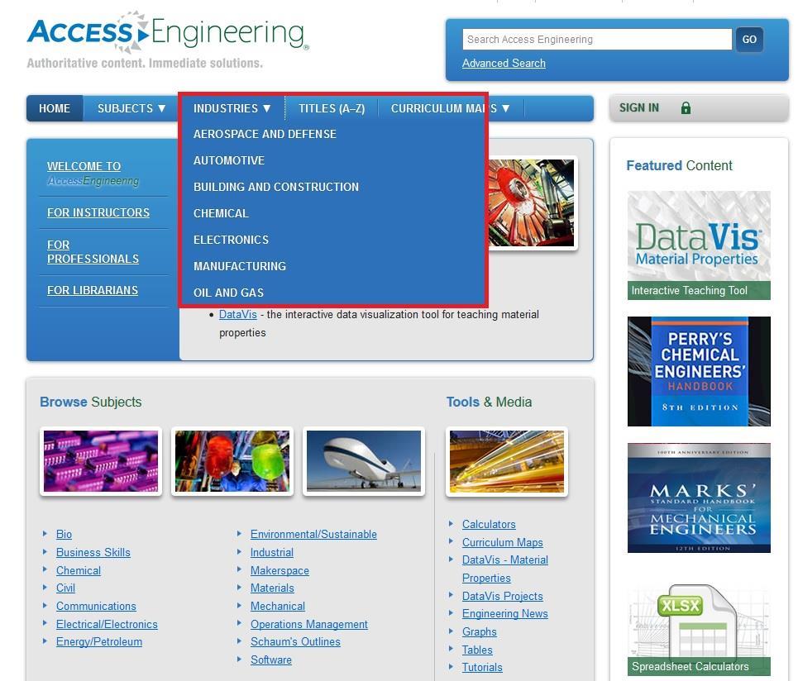This screenshot has height=681, width=798.
Task: Click the white airplane image
Action: tap(363, 461)
